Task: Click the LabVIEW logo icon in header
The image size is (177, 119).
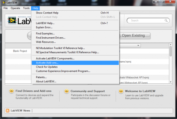Action: pyautogui.click(x=12, y=21)
